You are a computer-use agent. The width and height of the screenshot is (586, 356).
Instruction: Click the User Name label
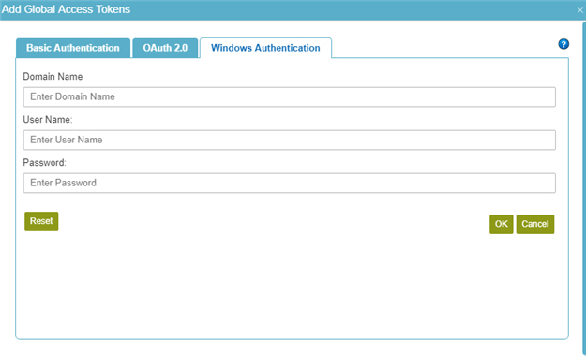click(48, 120)
